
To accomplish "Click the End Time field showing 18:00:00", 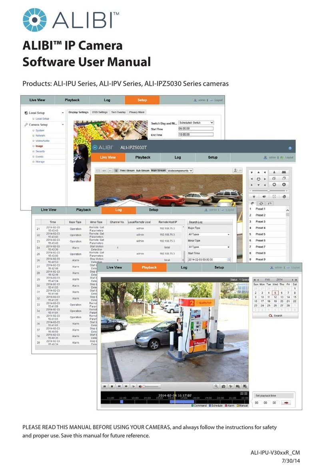I will tap(195, 135).
